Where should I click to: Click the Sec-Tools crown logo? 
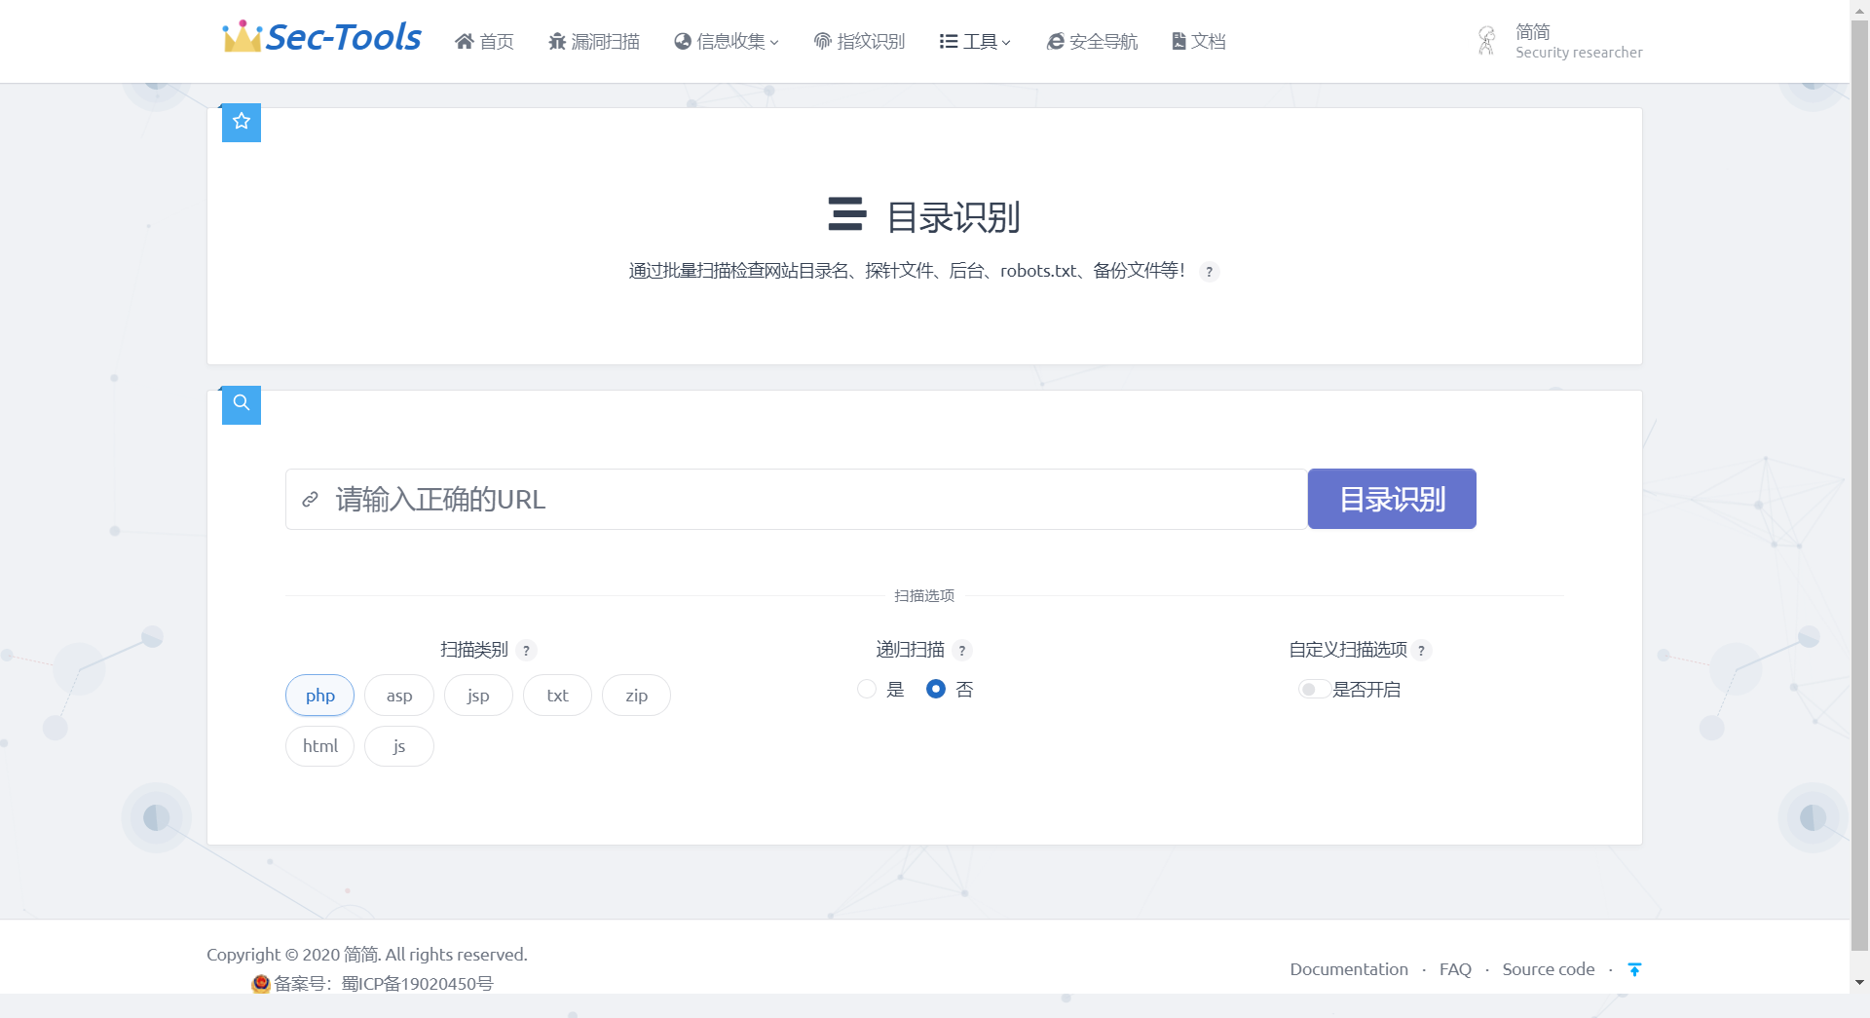click(321, 37)
